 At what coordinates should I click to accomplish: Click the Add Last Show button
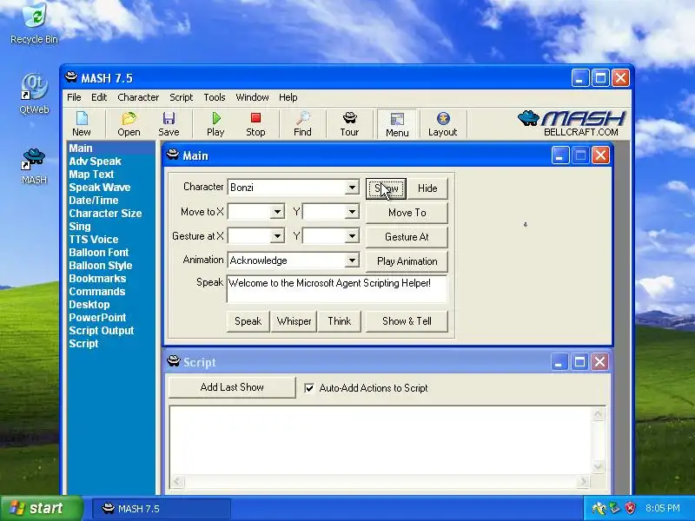tap(232, 387)
